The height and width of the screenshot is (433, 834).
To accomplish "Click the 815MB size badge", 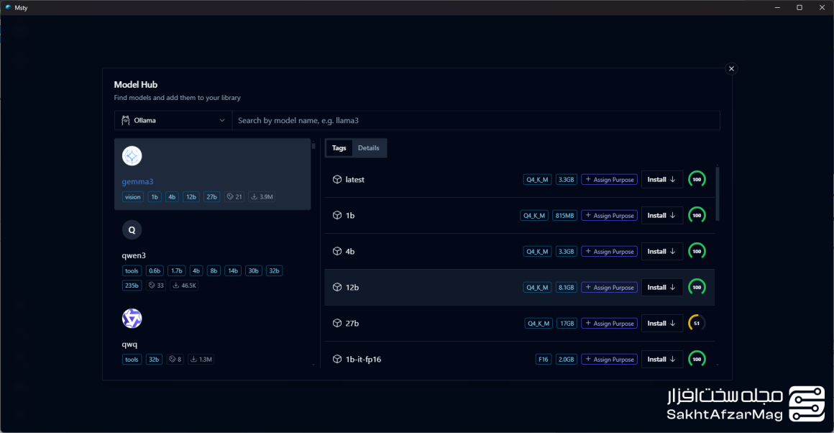I will coord(564,216).
